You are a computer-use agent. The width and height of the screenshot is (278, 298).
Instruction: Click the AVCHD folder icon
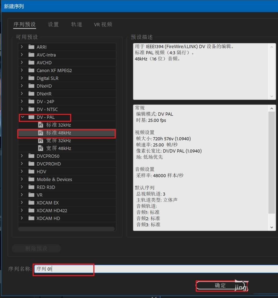[x=31, y=63]
